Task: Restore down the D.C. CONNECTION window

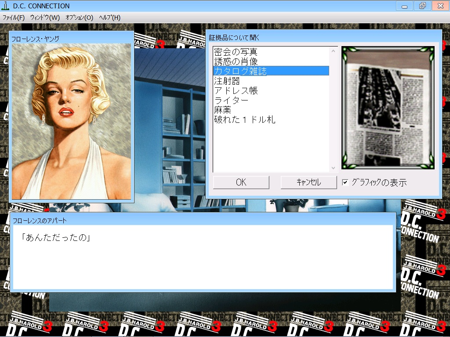Action: point(422,6)
